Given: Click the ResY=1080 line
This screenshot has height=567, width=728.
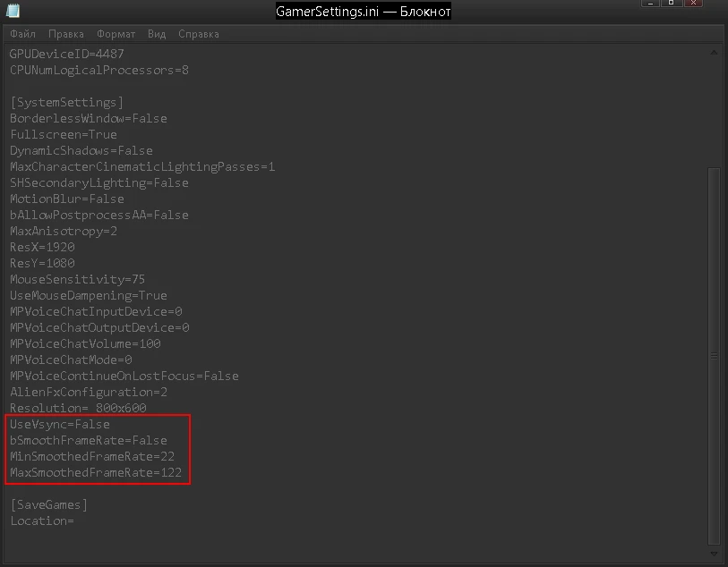Looking at the screenshot, I should click(x=42, y=263).
